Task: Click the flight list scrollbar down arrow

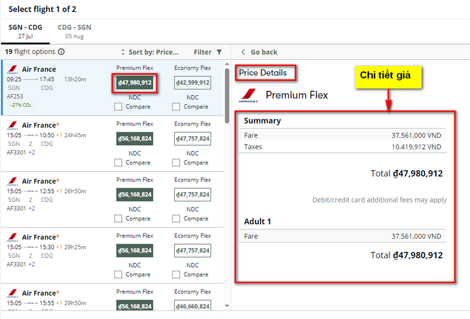Action: pyautogui.click(x=227, y=306)
